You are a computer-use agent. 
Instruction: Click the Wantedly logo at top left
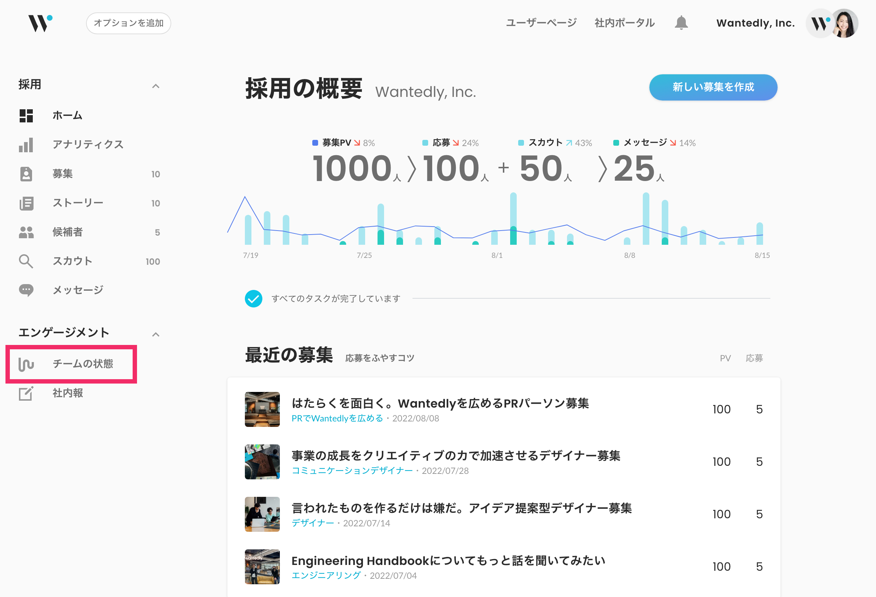(40, 23)
